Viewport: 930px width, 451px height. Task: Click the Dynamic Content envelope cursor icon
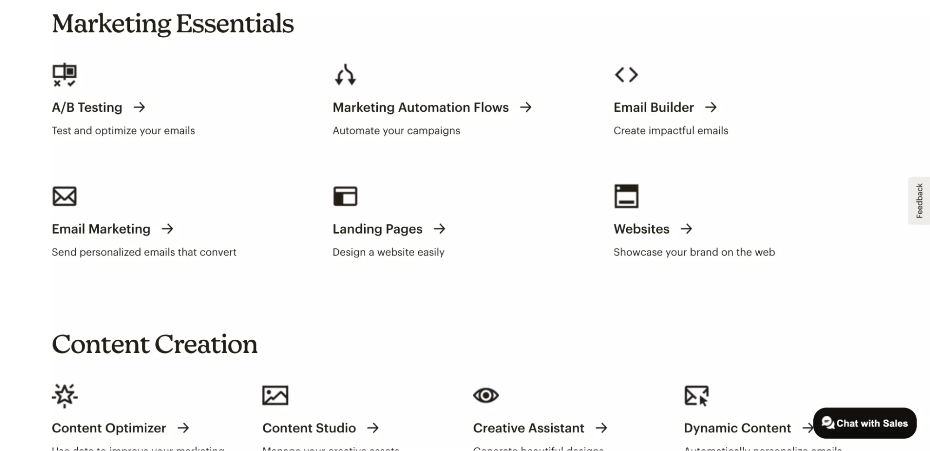[x=696, y=396]
